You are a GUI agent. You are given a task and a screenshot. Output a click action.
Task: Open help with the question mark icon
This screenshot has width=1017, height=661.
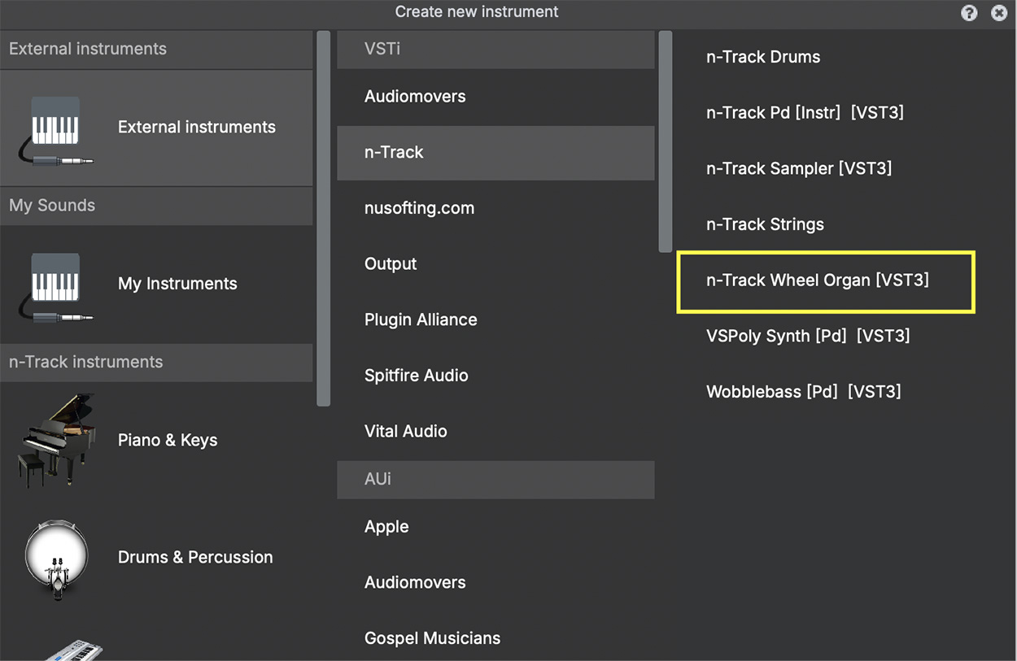pyautogui.click(x=969, y=12)
